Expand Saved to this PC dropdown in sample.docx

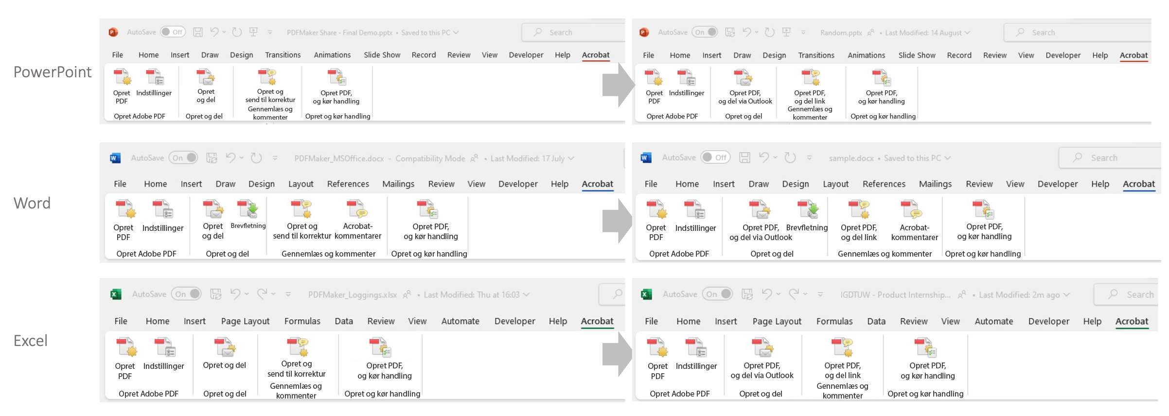[947, 158]
